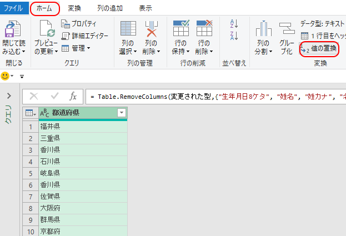This screenshot has height=236, width=346.
Task: Click the fx function icon
Action: tap(73, 97)
